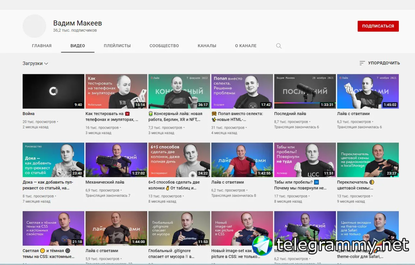Click the channel name Вадим Макеев
Viewport: 415px width, 265px height.
[x=77, y=23]
